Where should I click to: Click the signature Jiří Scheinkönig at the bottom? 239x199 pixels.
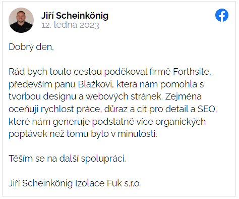click(40, 183)
